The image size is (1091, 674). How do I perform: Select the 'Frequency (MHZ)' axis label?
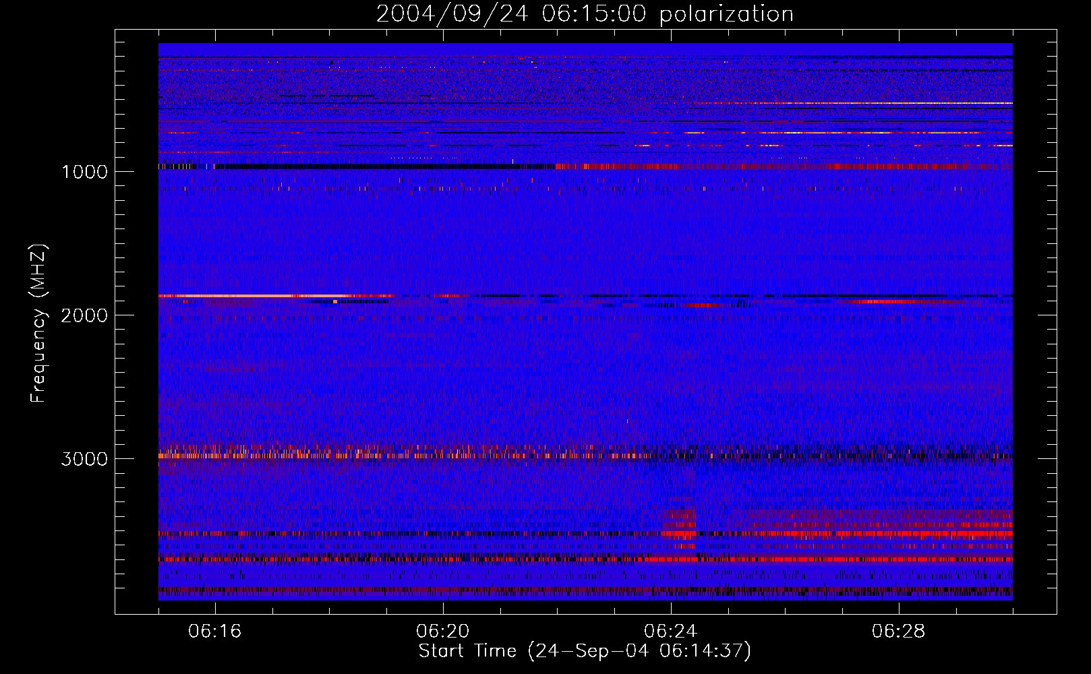tap(38, 324)
